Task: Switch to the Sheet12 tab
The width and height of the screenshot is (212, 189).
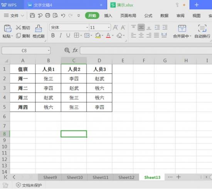Action: click(126, 177)
